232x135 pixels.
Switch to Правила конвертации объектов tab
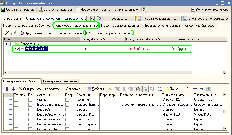pyautogui.click(x=27, y=26)
